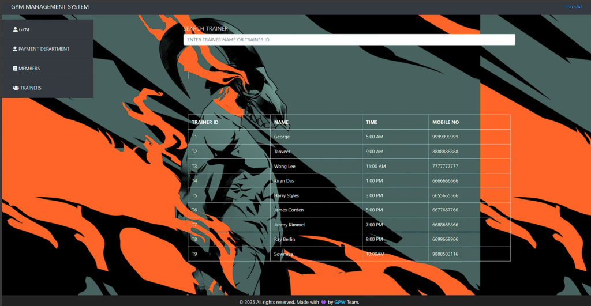Click the GYM person icon in sidebar
The height and width of the screenshot is (306, 591).
point(15,29)
